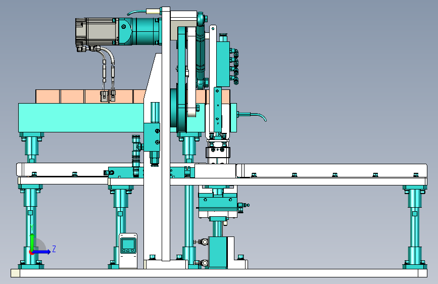The image size is (438, 284).
Task: Select the long white rail on right side
Action: (331, 170)
